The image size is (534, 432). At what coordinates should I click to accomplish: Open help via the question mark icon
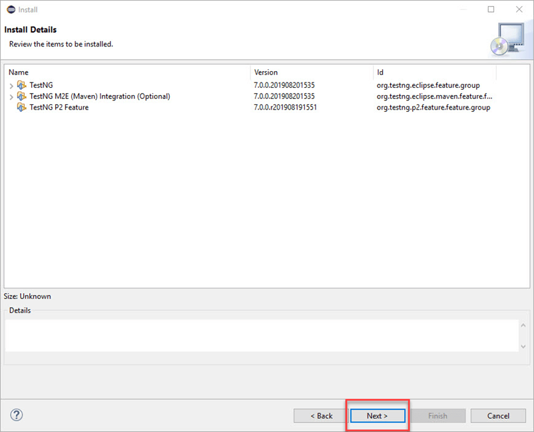(x=17, y=415)
